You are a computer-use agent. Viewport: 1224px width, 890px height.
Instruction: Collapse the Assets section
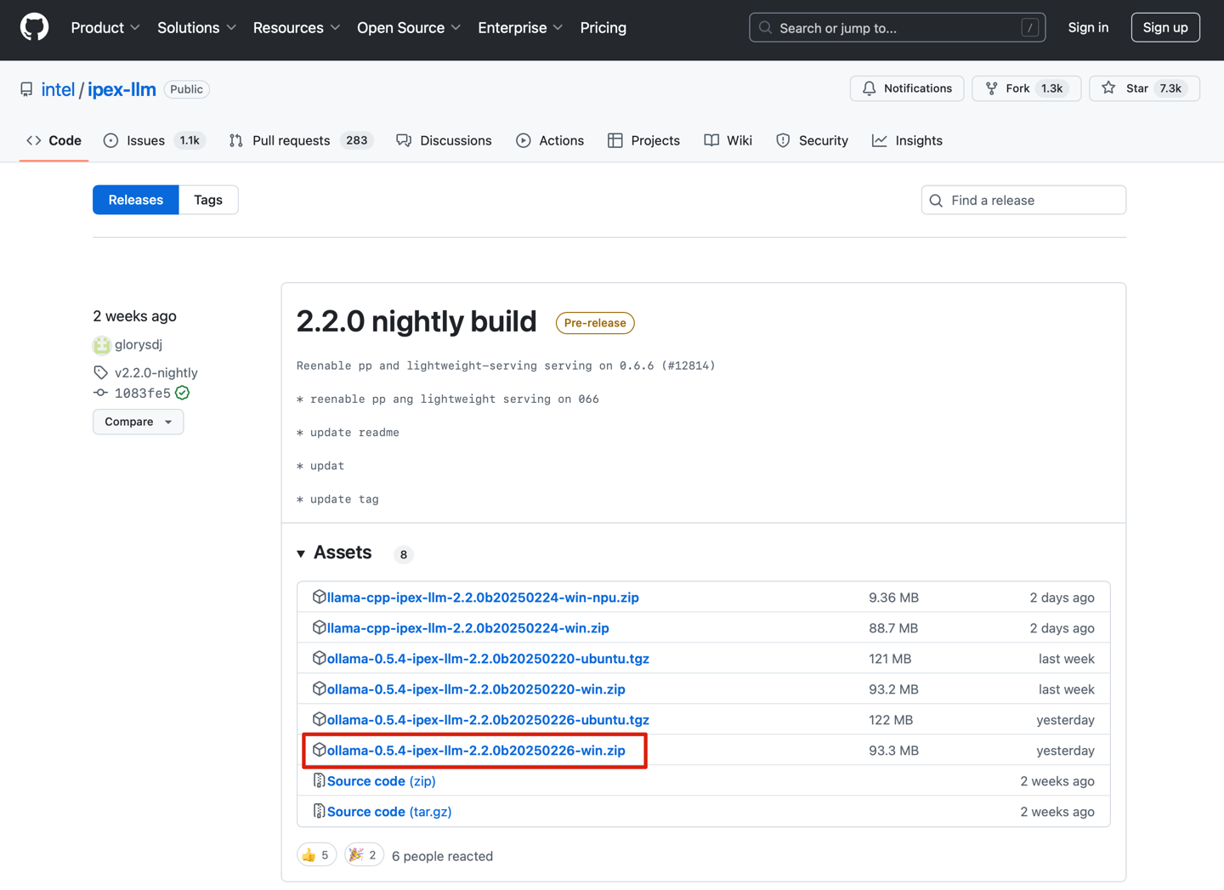tap(302, 553)
